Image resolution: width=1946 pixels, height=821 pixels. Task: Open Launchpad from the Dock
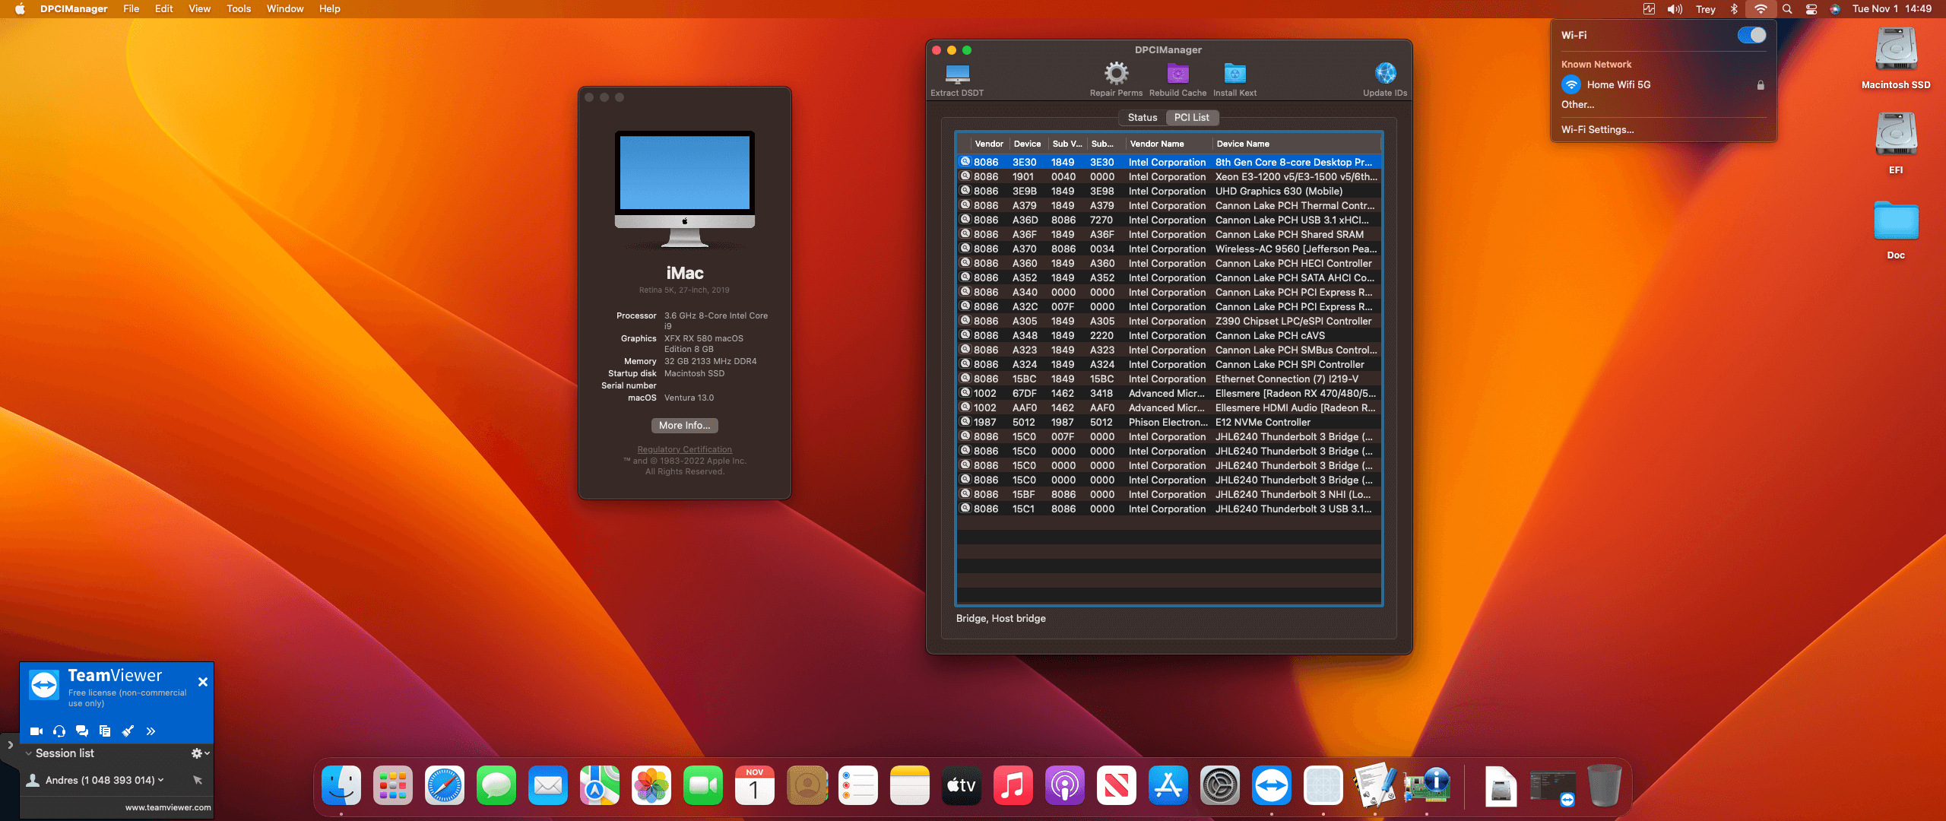pos(393,785)
